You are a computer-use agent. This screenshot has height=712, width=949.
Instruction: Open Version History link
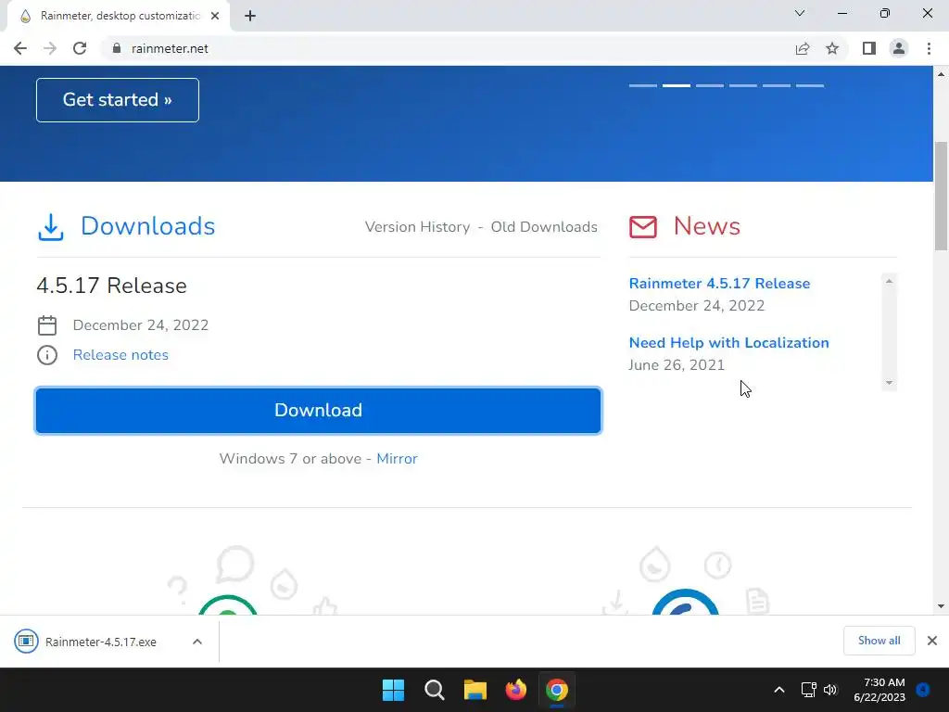[417, 227]
